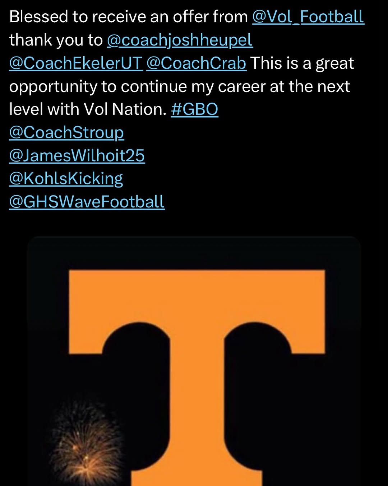
Task: Open the @CoachEkelerUT mention
Action: (x=76, y=63)
